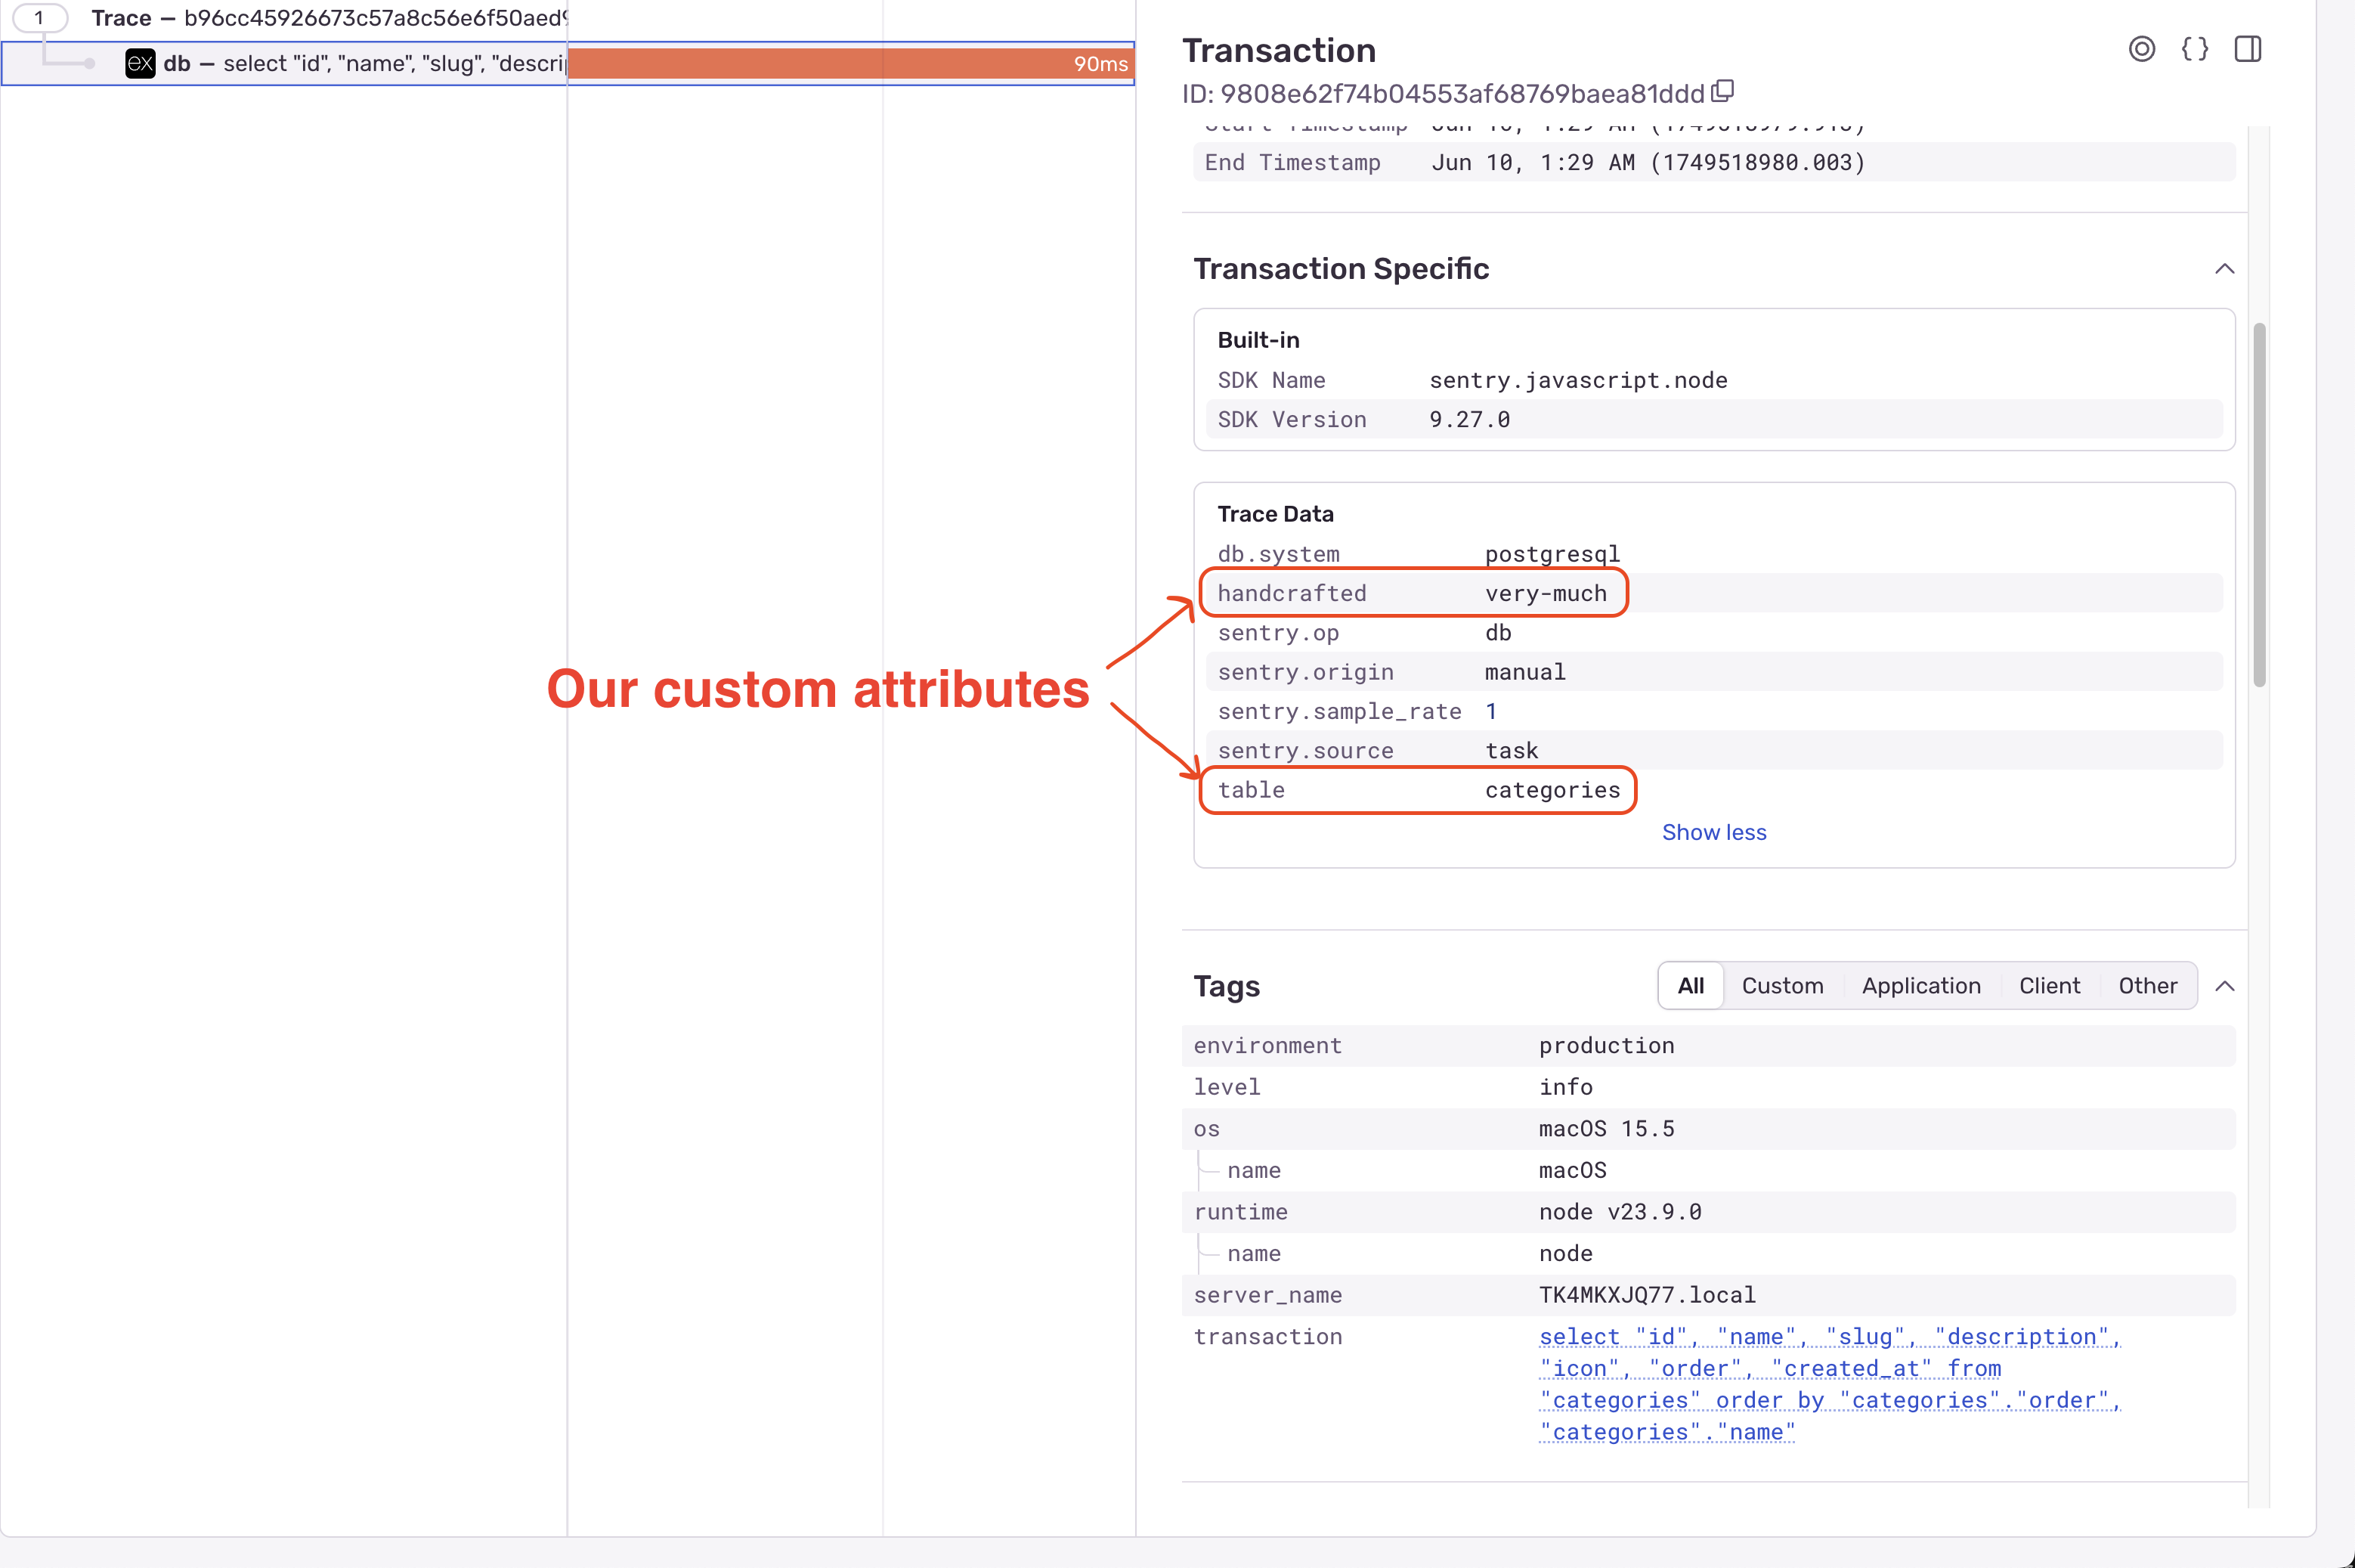2355x1568 pixels.
Task: Switch to the Other tags filter
Action: [x=2147, y=986]
